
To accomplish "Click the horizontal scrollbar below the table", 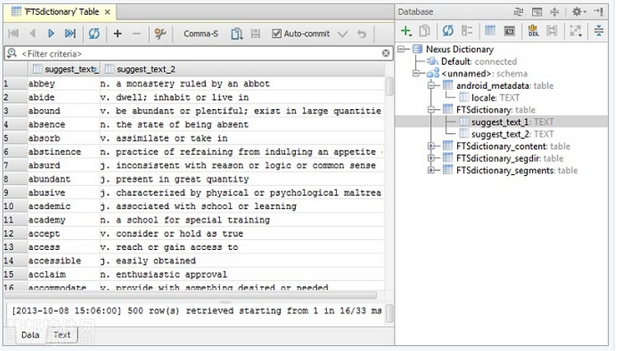I will pos(190,295).
